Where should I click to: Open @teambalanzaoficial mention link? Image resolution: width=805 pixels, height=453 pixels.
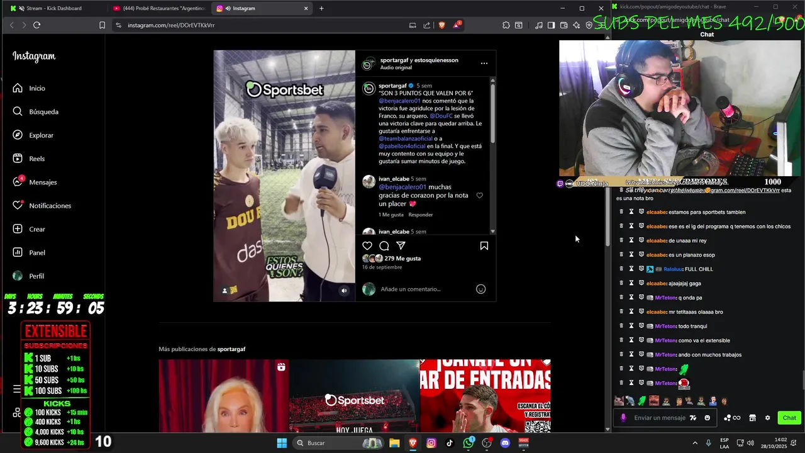tap(406, 138)
